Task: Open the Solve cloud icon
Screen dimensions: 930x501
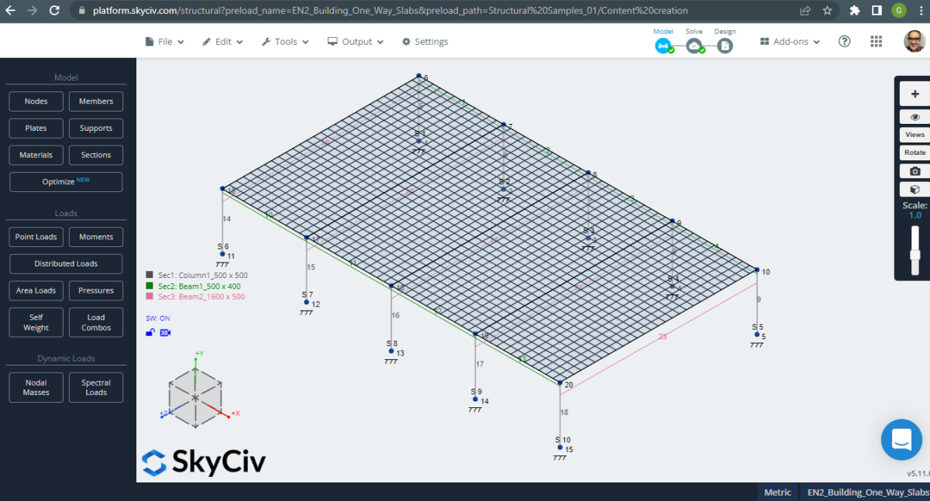Action: click(694, 45)
